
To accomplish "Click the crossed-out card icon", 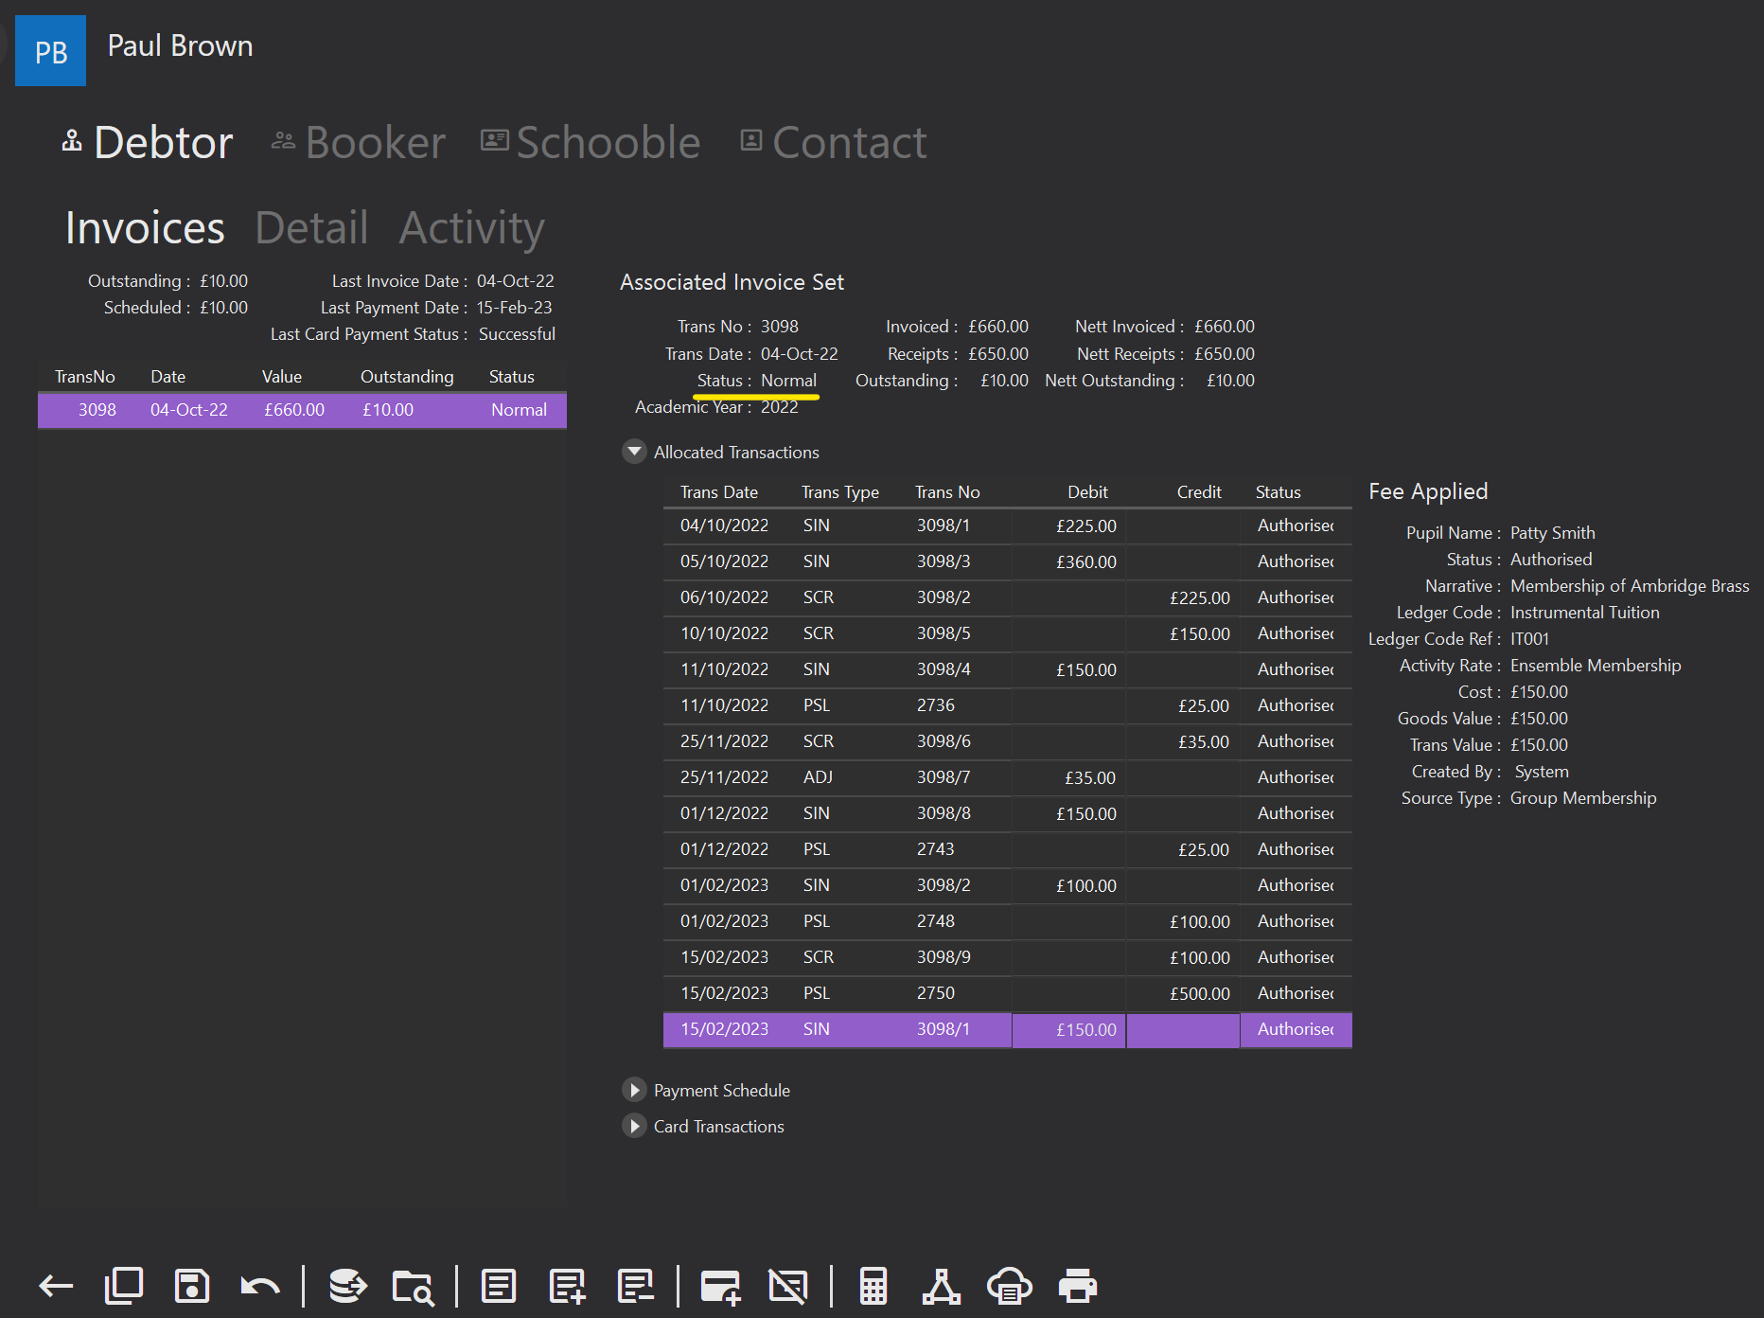I will click(787, 1286).
